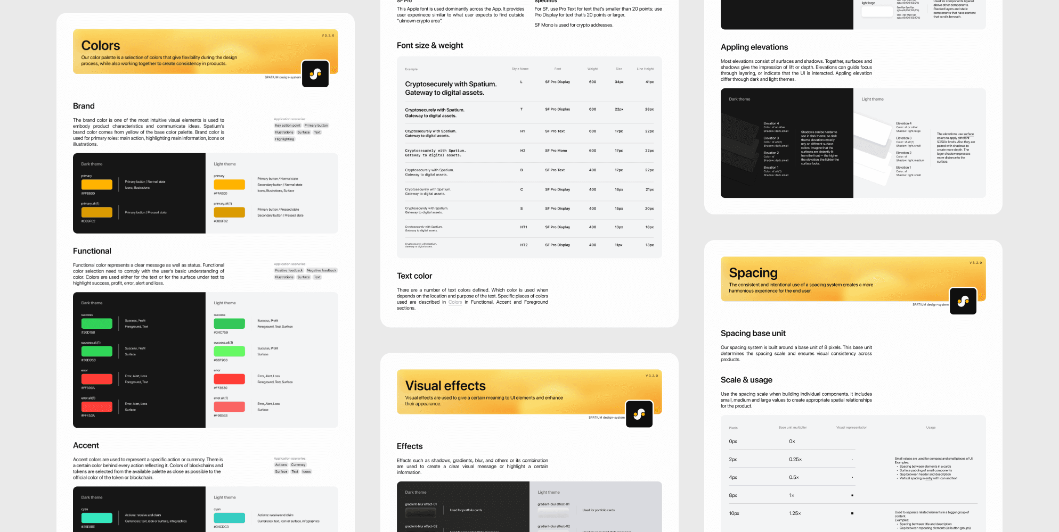Select the Spacing base unit heading

point(753,334)
